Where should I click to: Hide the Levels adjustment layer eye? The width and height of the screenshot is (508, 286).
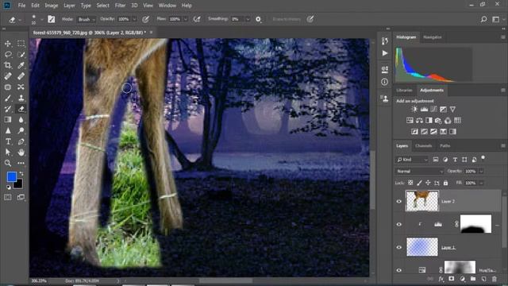click(398, 224)
